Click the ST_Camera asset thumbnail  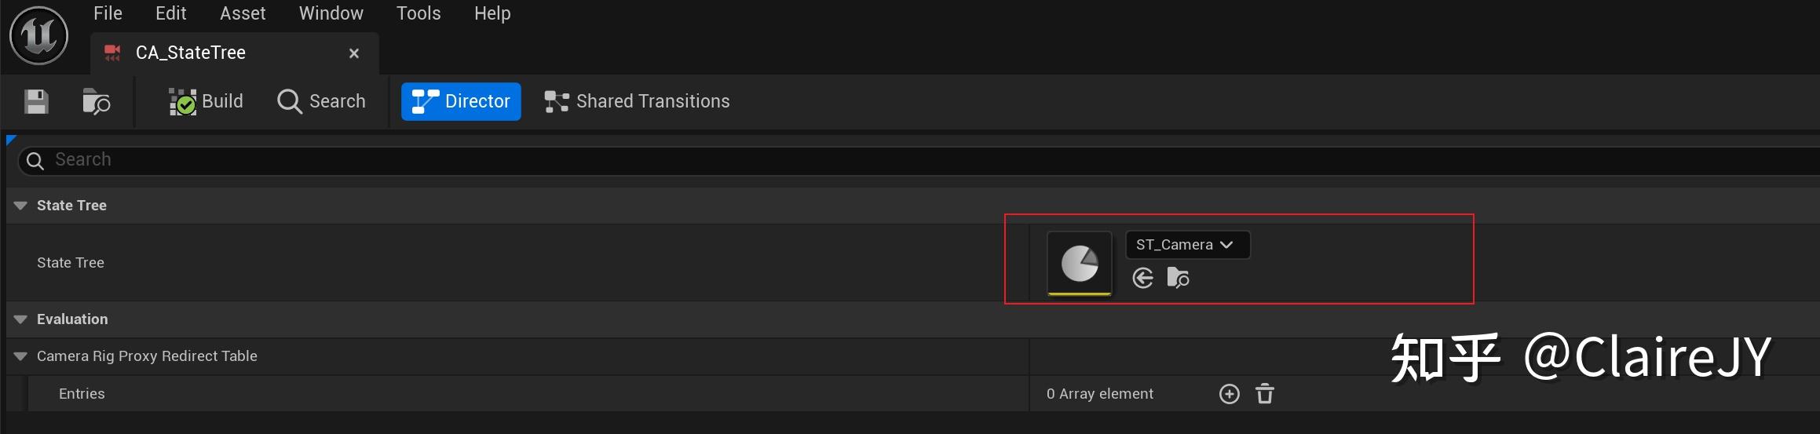pos(1080,264)
